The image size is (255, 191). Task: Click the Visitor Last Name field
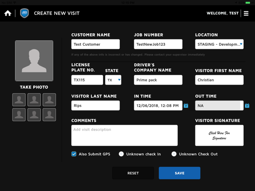point(96,106)
